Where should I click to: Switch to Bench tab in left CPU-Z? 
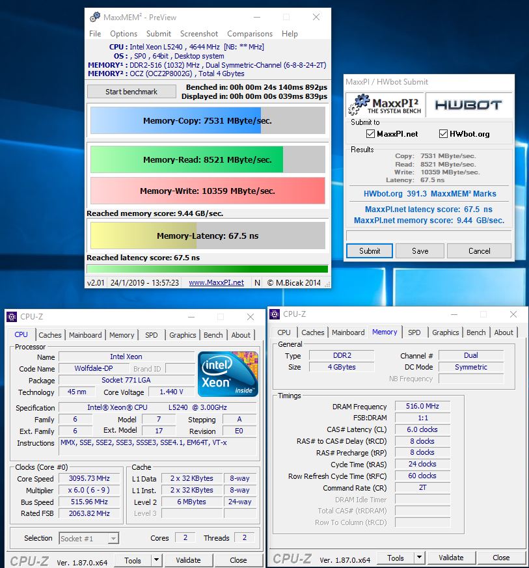tap(213, 335)
